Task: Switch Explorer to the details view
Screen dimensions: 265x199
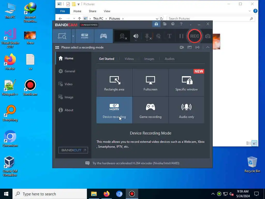Action: coord(249,143)
